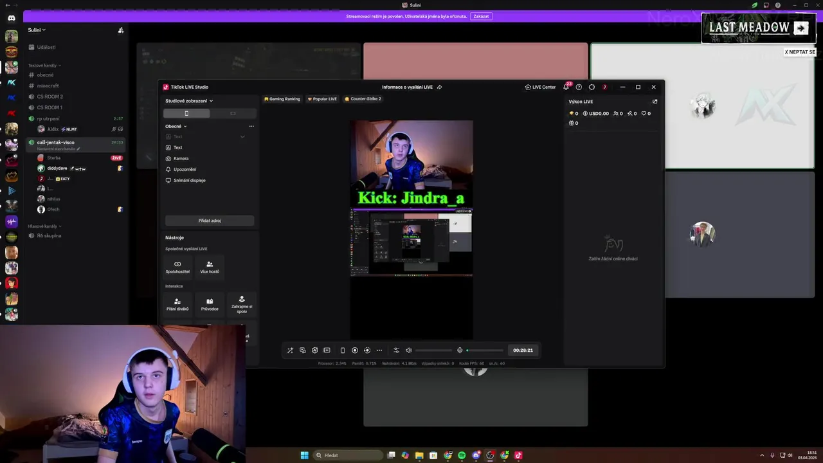Select the Text source row
Viewport: 823px width, 463px height.
point(210,147)
